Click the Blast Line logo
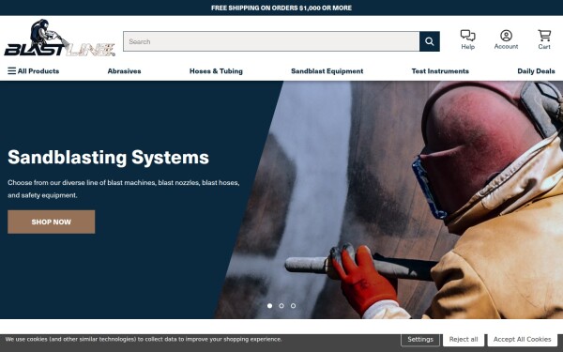This screenshot has width=563, height=352. point(60,38)
